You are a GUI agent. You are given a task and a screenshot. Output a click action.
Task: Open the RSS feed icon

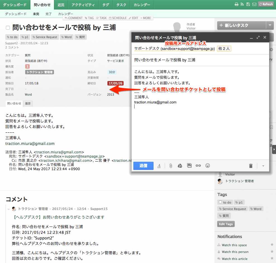click(x=242, y=4)
